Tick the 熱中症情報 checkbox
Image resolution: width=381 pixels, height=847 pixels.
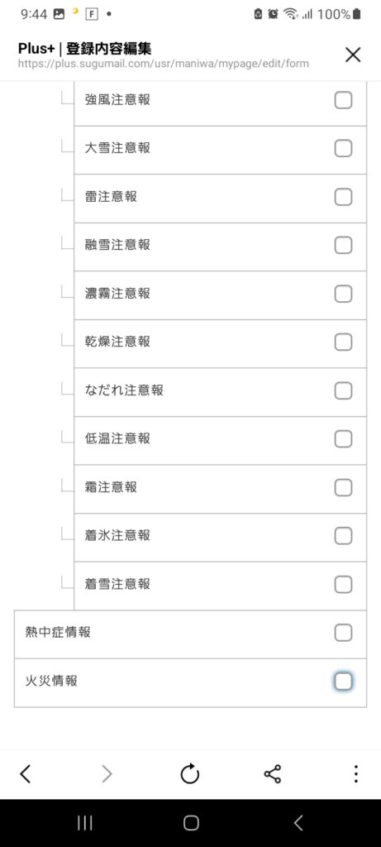tap(343, 633)
